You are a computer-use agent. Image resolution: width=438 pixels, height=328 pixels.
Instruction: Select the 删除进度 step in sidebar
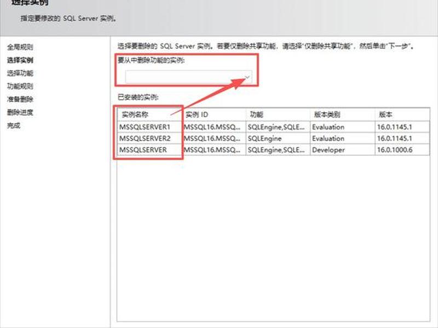point(20,113)
